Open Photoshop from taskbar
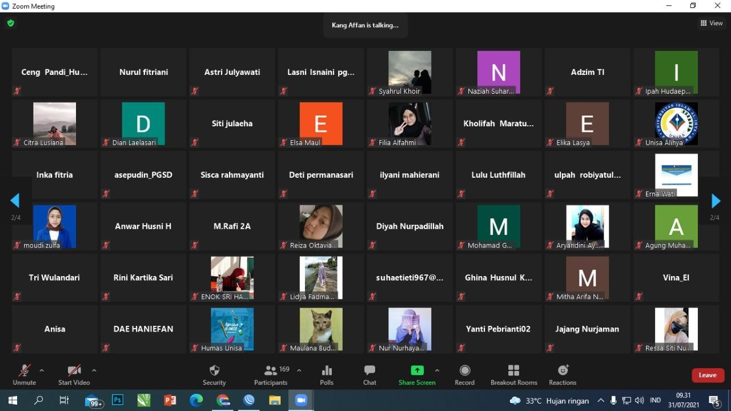Viewport: 731px width, 411px height. (x=118, y=400)
